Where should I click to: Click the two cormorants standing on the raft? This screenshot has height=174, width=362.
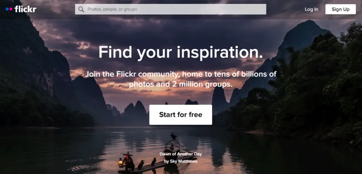[147, 163]
